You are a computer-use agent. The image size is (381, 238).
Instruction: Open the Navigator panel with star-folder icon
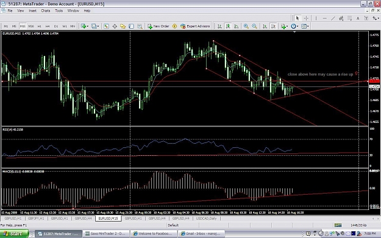click(x=123, y=26)
